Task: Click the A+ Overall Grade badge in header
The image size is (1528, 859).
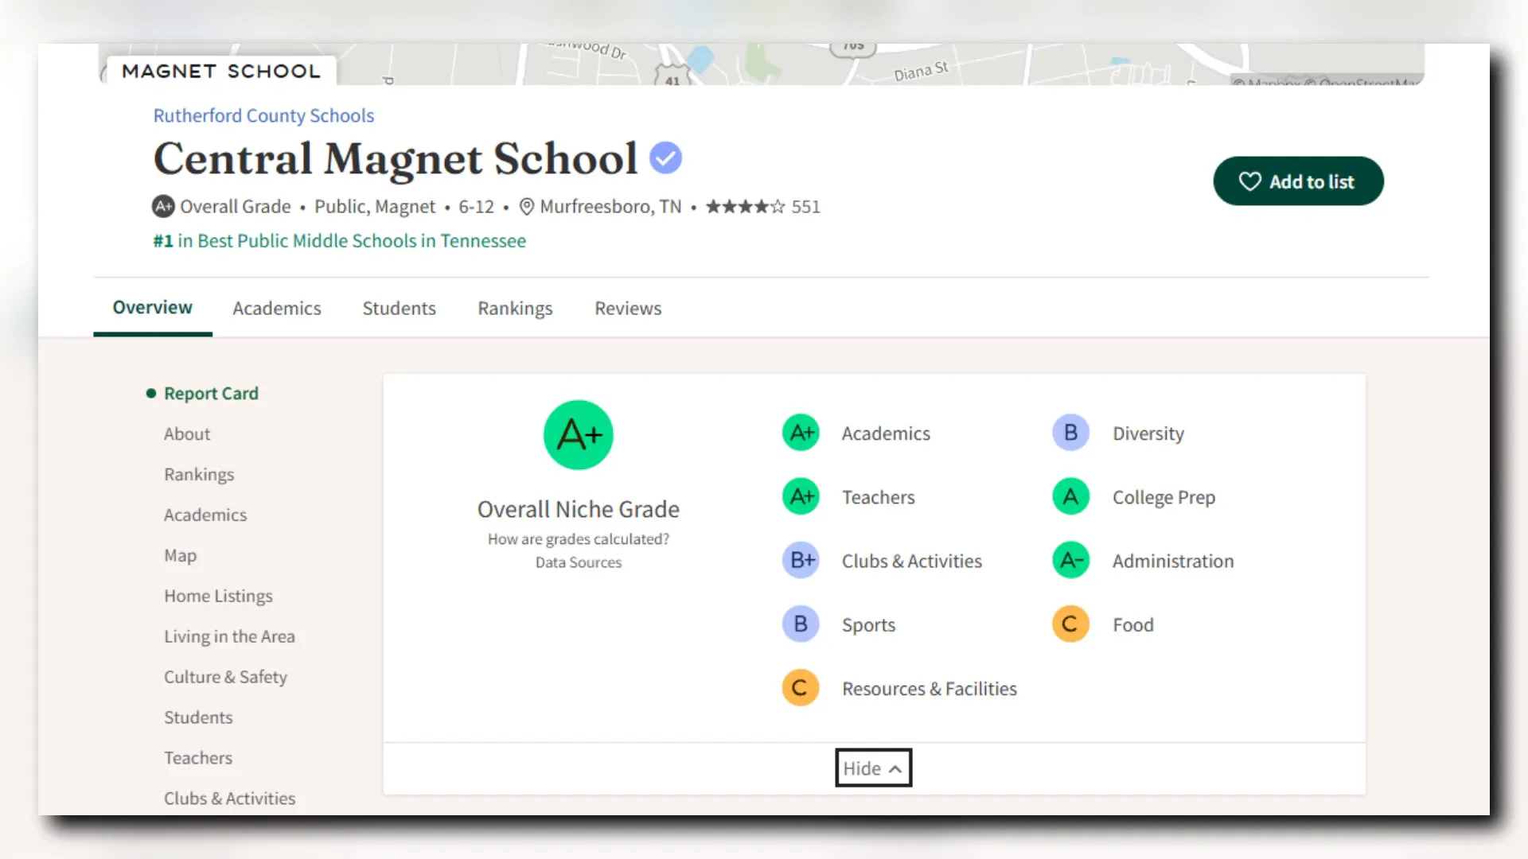Action: (x=163, y=207)
